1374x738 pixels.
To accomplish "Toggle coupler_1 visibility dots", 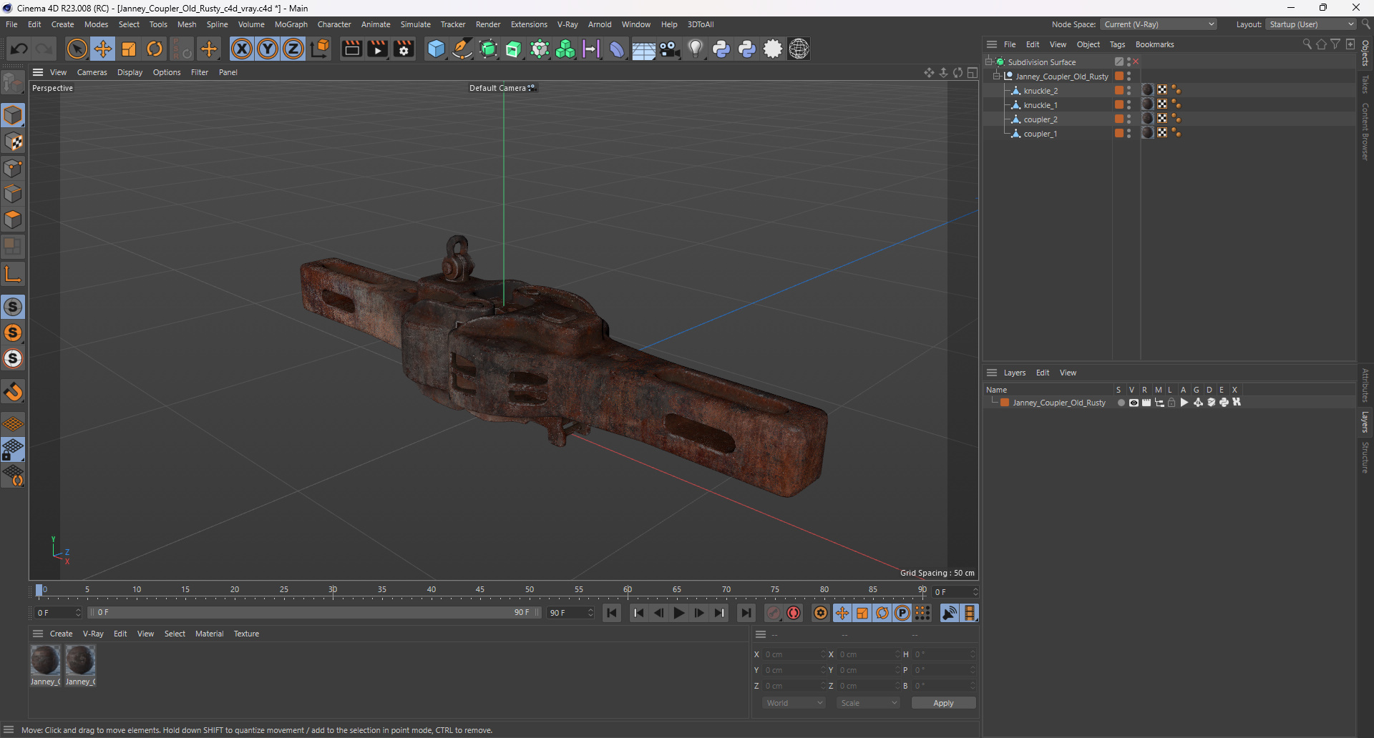I will pos(1129,133).
